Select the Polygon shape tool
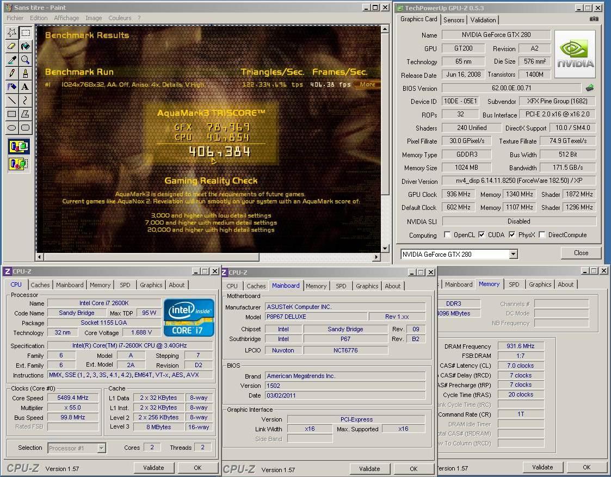Viewport: 611px width, 477px height. [26, 114]
